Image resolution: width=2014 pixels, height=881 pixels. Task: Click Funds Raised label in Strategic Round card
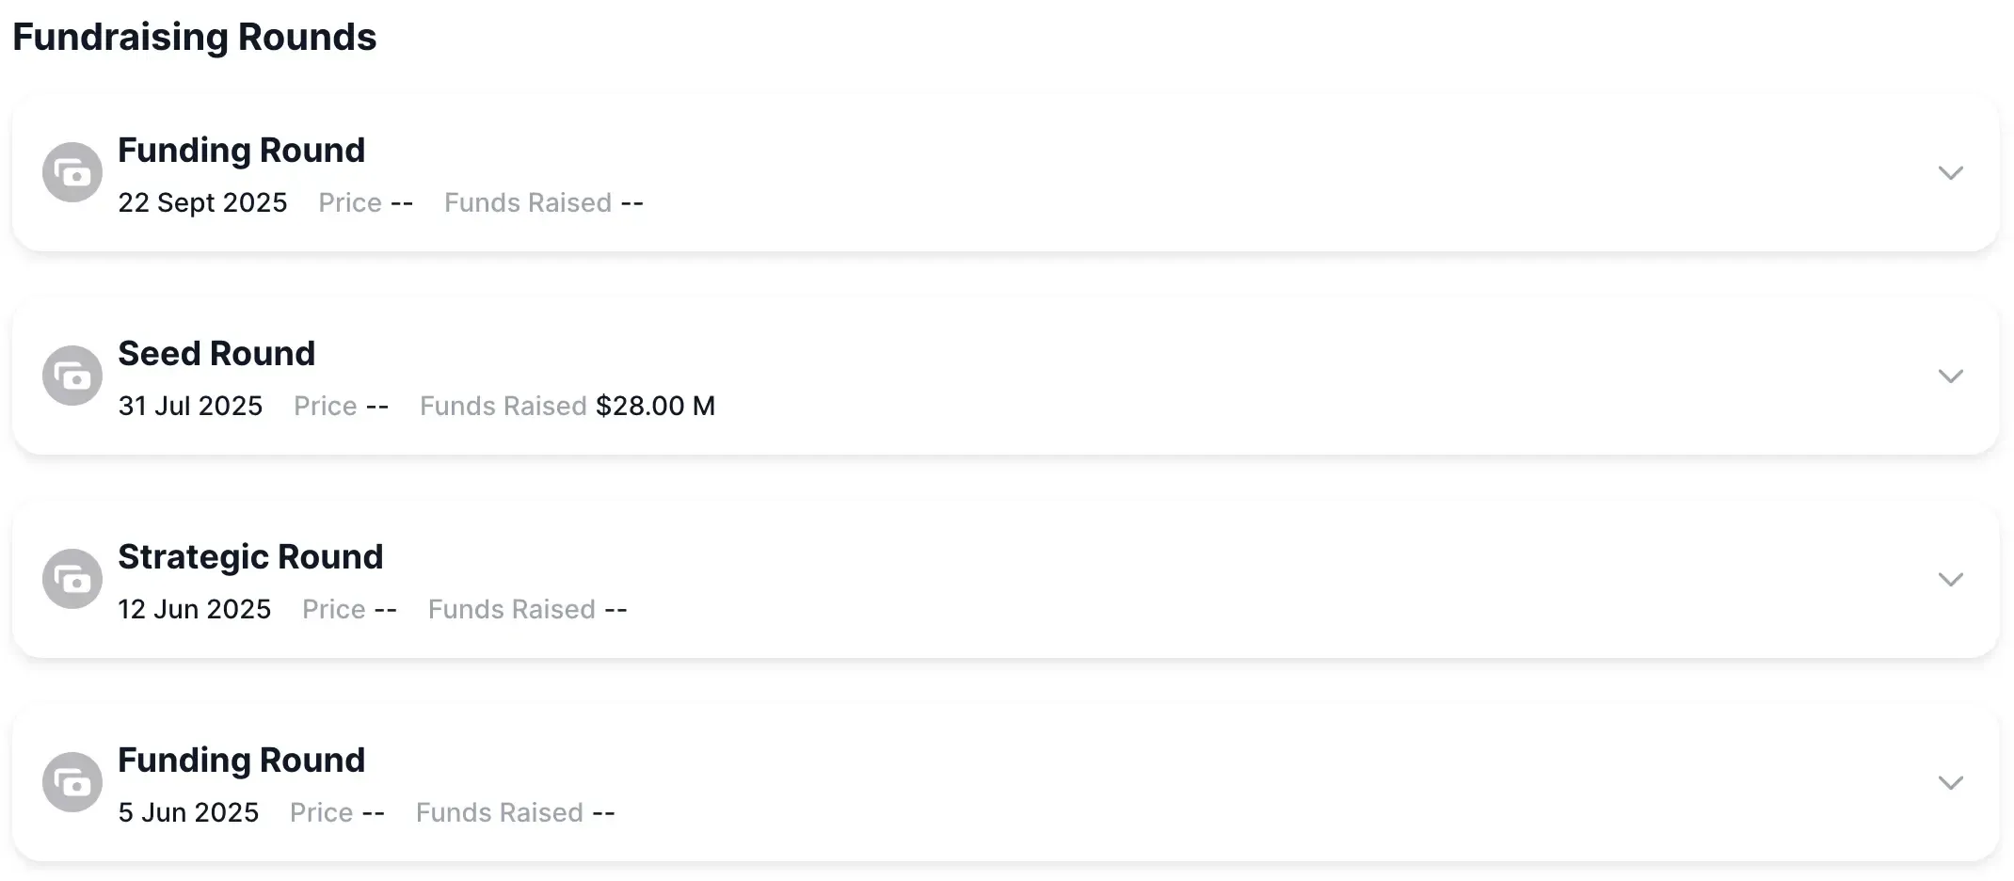[511, 610]
